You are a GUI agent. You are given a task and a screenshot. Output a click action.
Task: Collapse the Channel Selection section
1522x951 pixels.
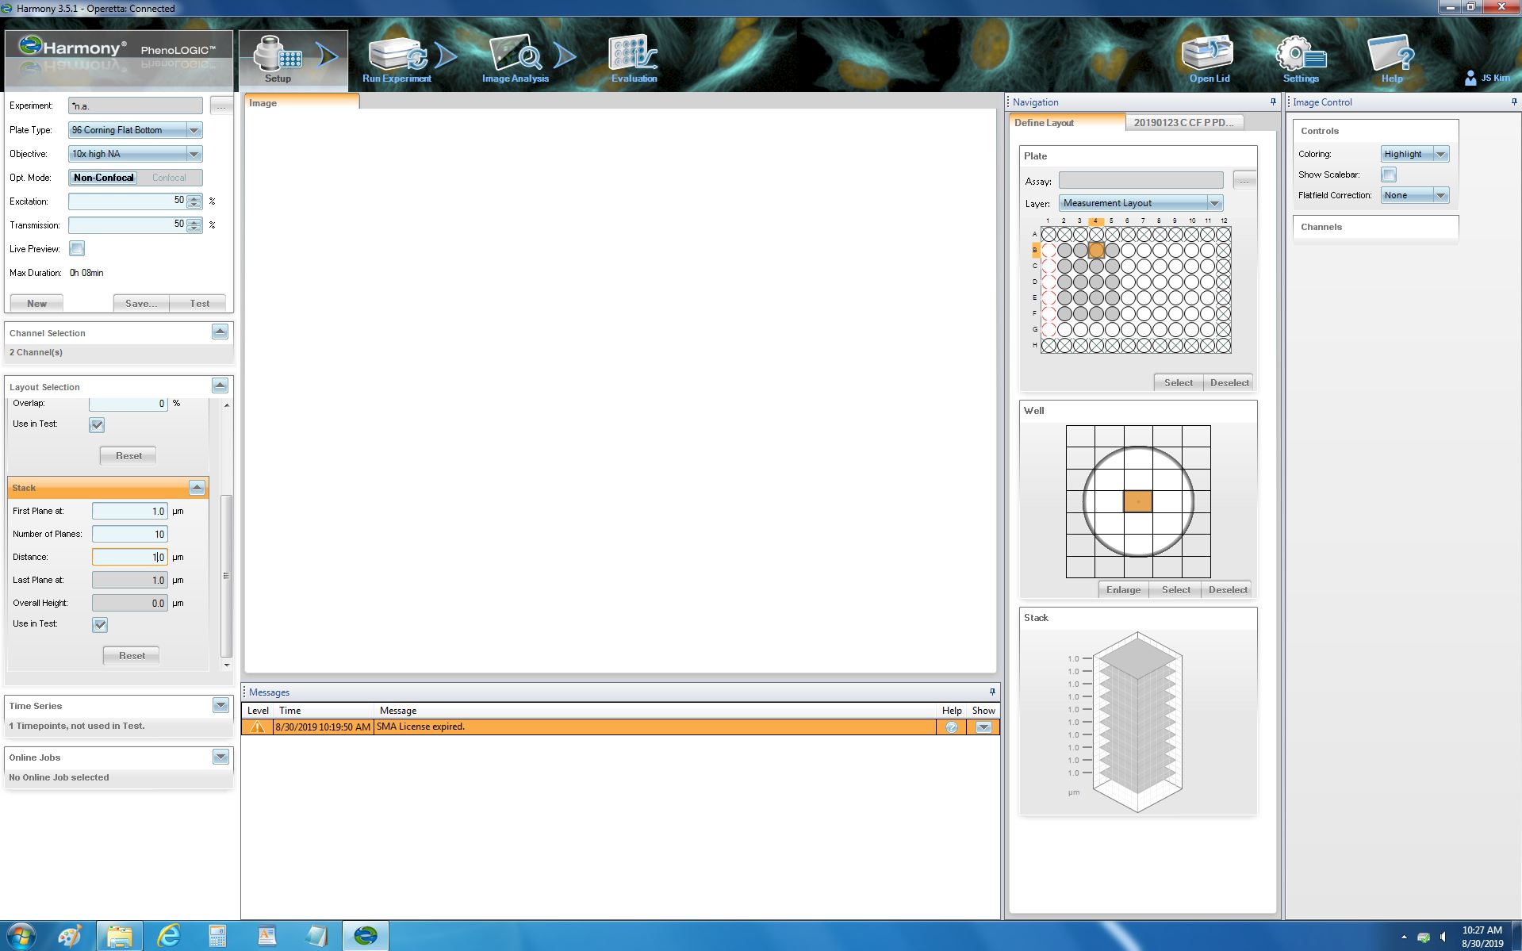pos(220,332)
